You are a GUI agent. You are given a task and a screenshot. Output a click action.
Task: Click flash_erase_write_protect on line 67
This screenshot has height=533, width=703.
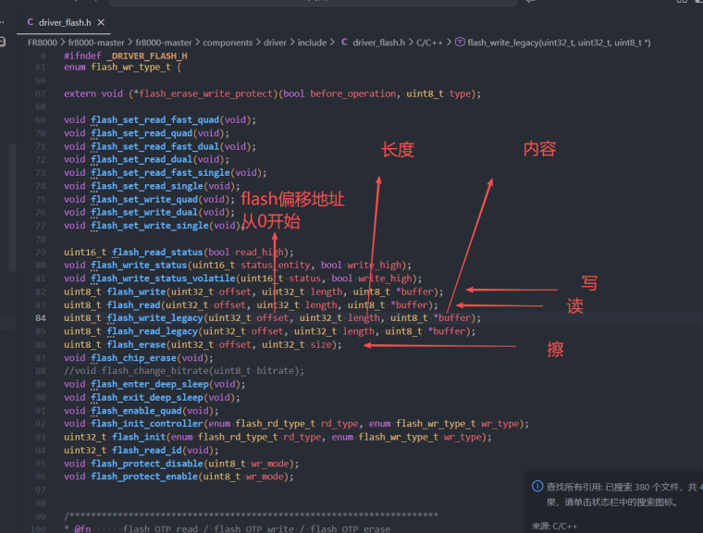point(205,93)
